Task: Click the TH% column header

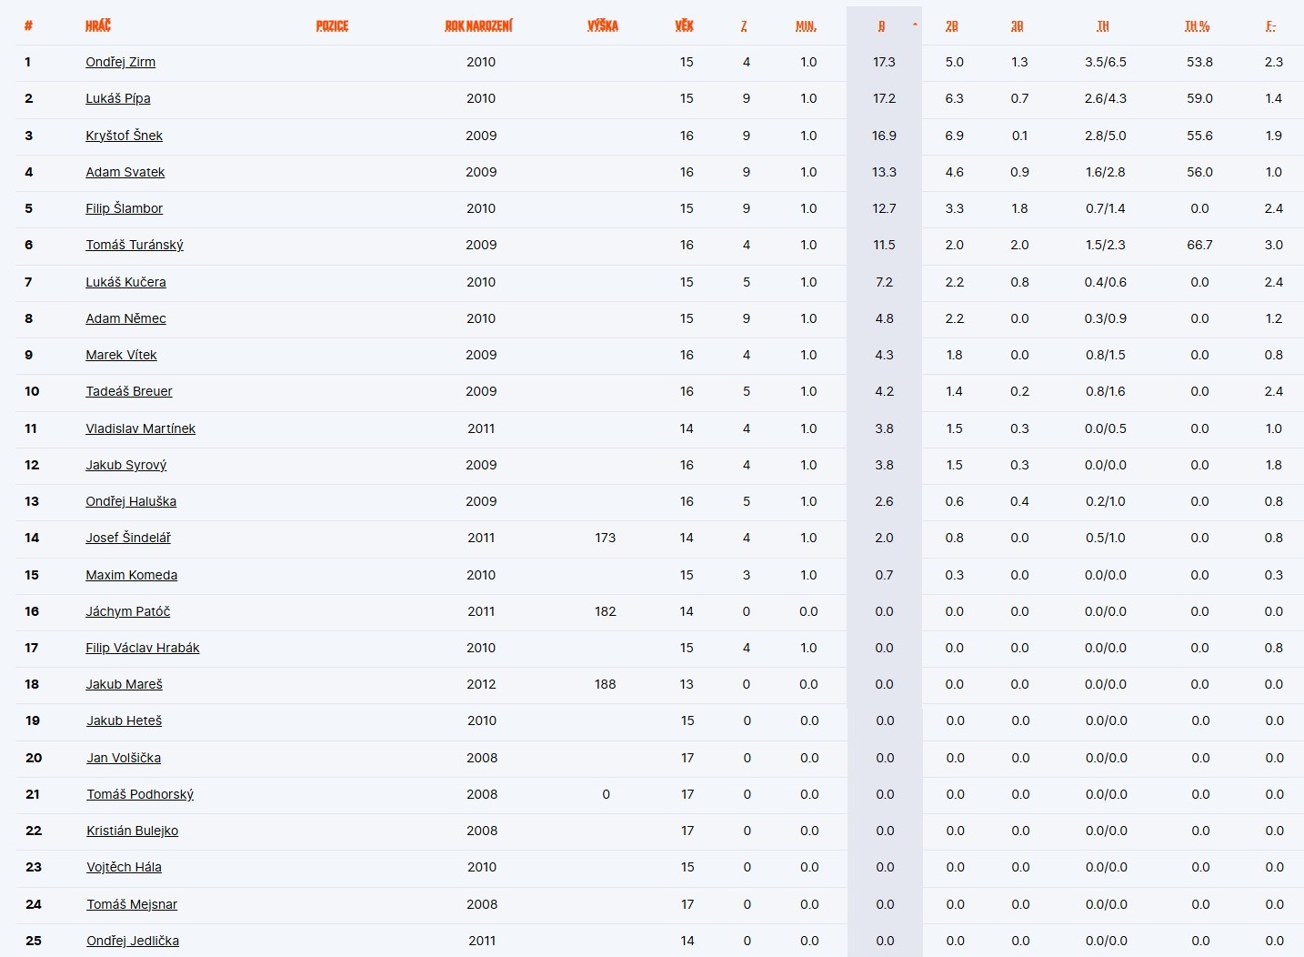Action: pyautogui.click(x=1198, y=26)
